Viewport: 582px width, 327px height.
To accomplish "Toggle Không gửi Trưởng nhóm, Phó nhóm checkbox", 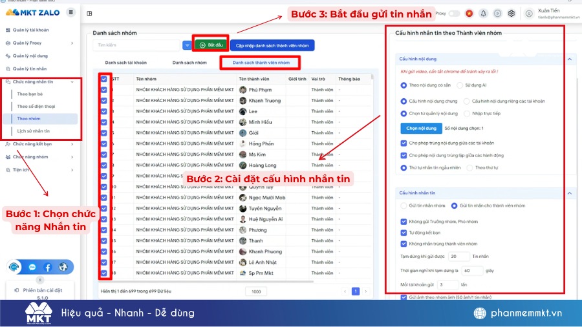I will point(404,222).
